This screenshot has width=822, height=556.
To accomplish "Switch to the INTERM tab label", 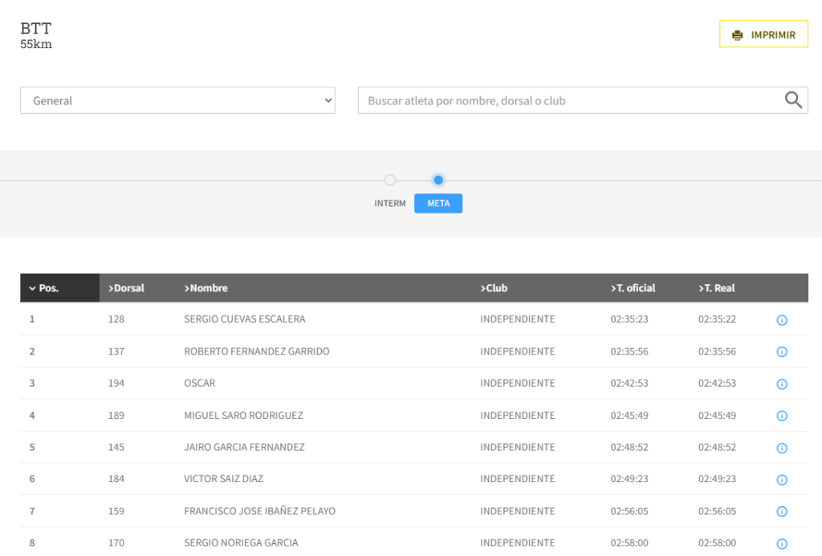I will coord(390,204).
